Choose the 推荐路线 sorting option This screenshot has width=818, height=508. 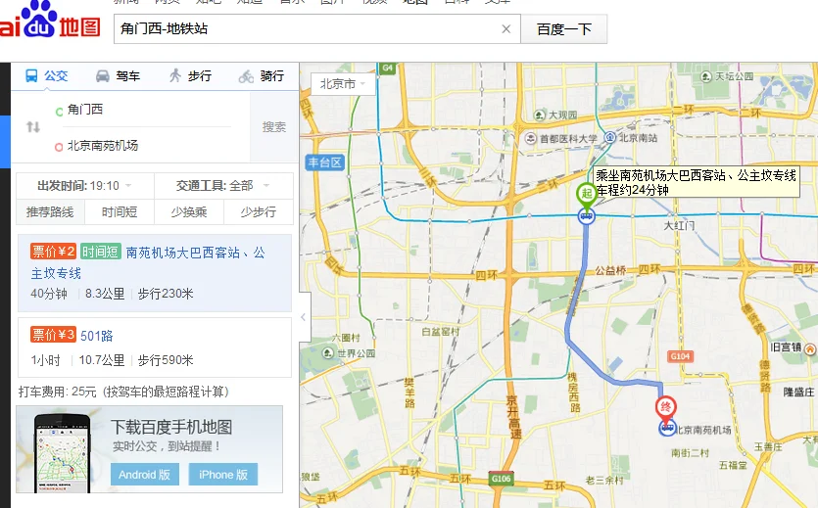pyautogui.click(x=50, y=212)
